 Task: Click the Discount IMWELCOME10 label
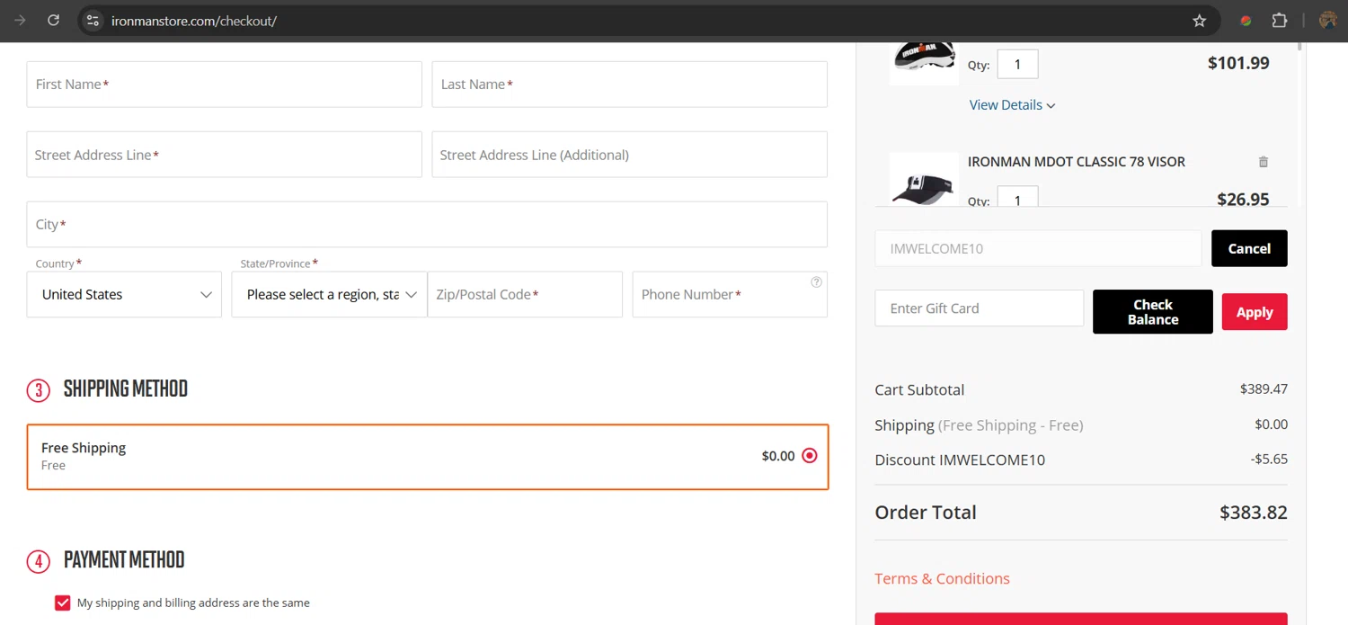[x=960, y=460]
